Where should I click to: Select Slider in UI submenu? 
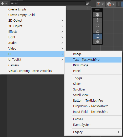pos(93,84)
